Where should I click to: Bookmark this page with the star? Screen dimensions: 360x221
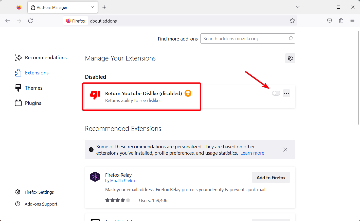(292, 21)
